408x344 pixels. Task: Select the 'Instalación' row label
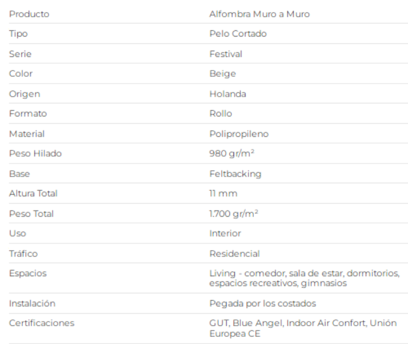[x=32, y=304]
